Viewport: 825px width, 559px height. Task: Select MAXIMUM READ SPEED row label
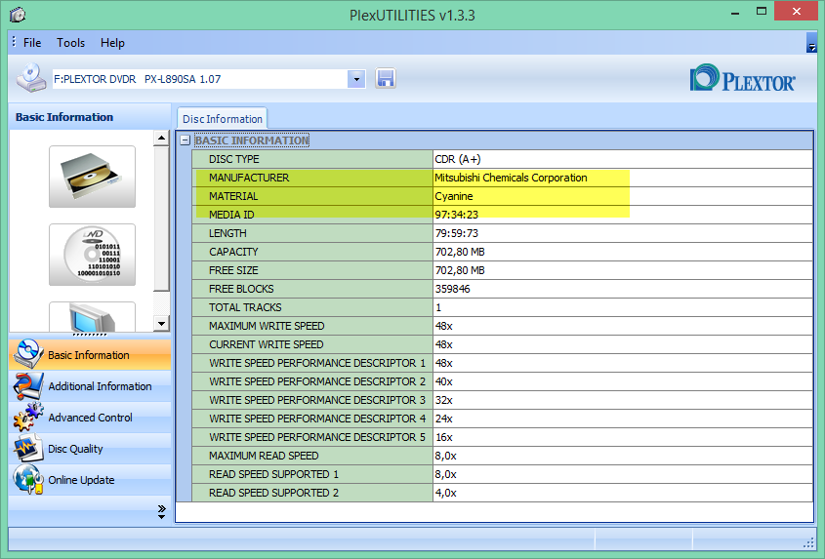click(x=263, y=456)
